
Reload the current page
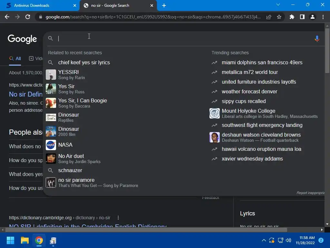(28, 17)
